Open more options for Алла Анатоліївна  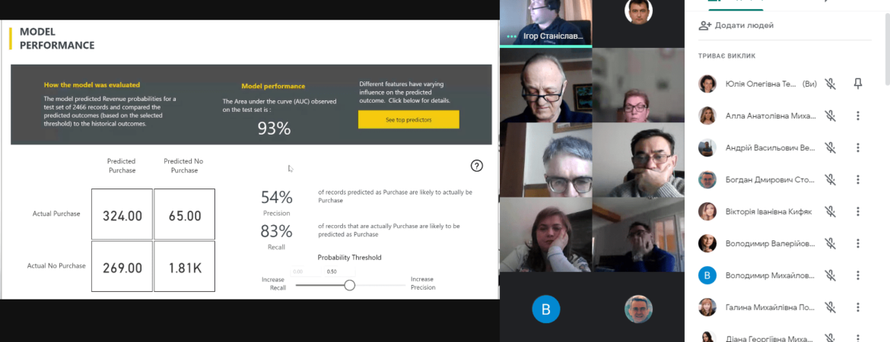pos(857,116)
